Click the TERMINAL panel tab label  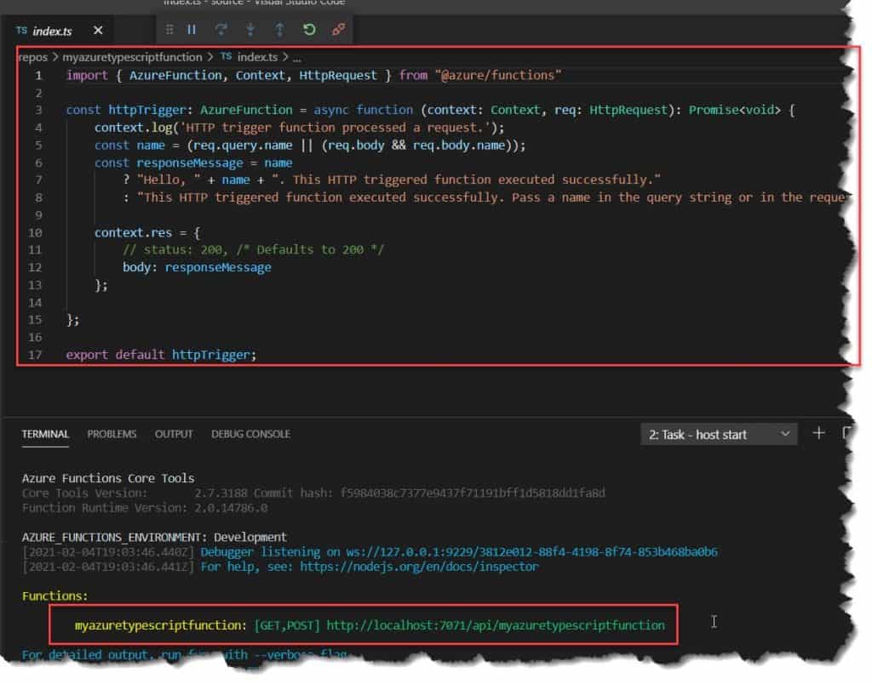coord(44,434)
